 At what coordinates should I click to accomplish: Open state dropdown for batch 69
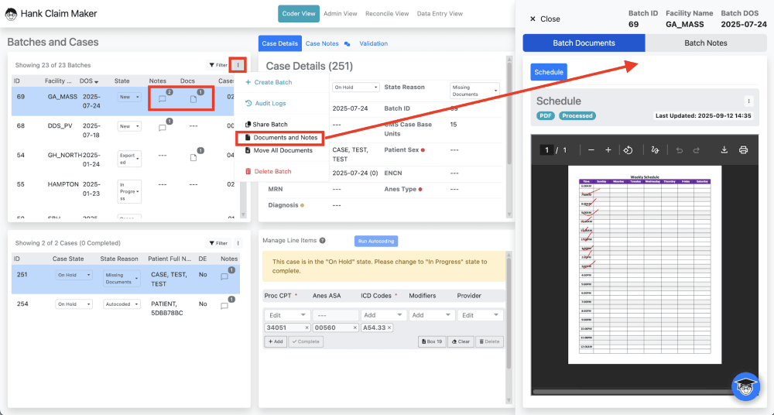pos(129,98)
